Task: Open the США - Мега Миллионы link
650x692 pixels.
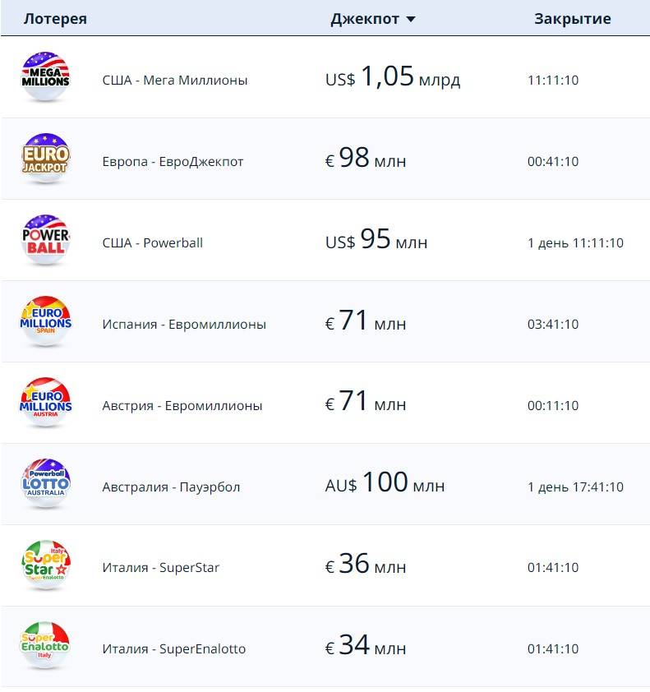Action: [175, 81]
